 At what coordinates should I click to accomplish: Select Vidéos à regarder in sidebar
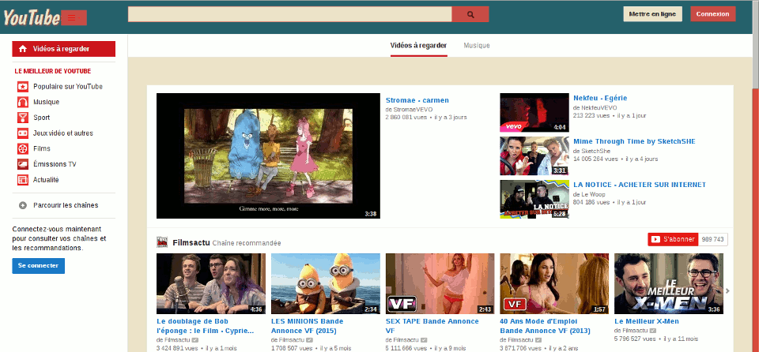[x=64, y=49]
